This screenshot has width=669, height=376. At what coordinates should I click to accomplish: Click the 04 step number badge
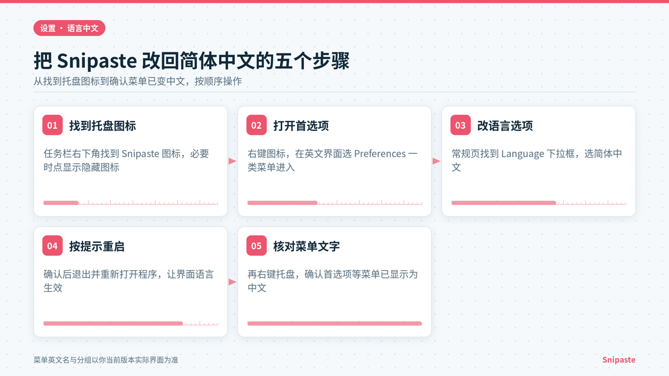pos(52,246)
